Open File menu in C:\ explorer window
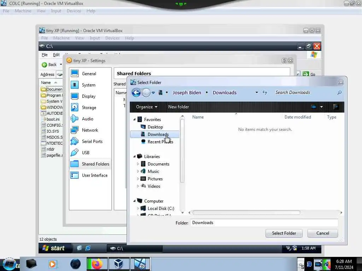This screenshot has height=271, width=362. pos(45,55)
